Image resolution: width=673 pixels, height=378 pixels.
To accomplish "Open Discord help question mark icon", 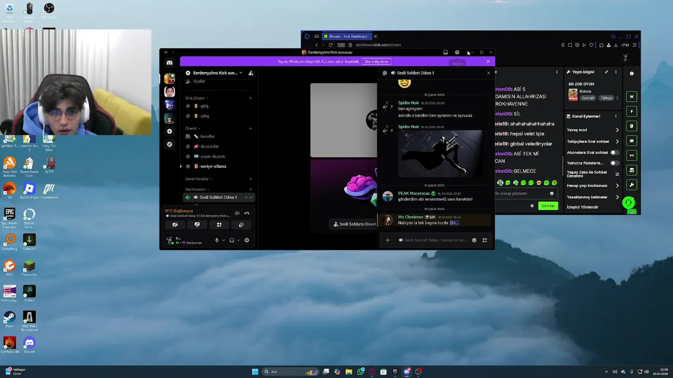I will click(457, 52).
